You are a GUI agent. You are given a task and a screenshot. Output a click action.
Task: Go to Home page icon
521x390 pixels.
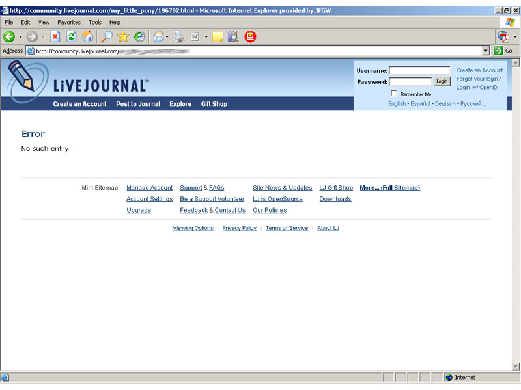tap(87, 37)
